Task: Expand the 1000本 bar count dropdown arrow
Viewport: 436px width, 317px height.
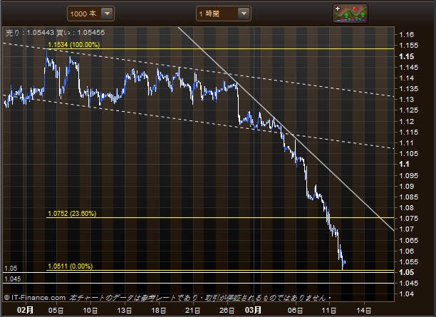Action: tap(107, 14)
